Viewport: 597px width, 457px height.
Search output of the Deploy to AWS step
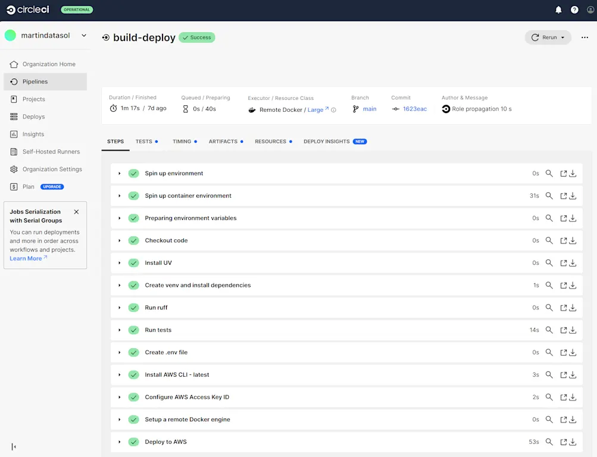548,442
